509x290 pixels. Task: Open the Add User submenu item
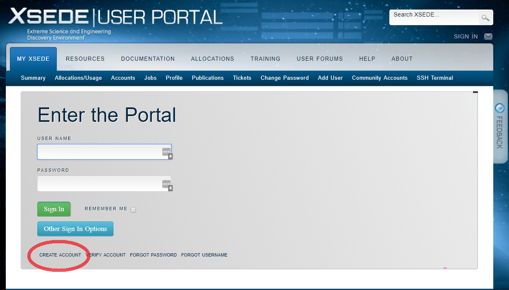tap(330, 78)
